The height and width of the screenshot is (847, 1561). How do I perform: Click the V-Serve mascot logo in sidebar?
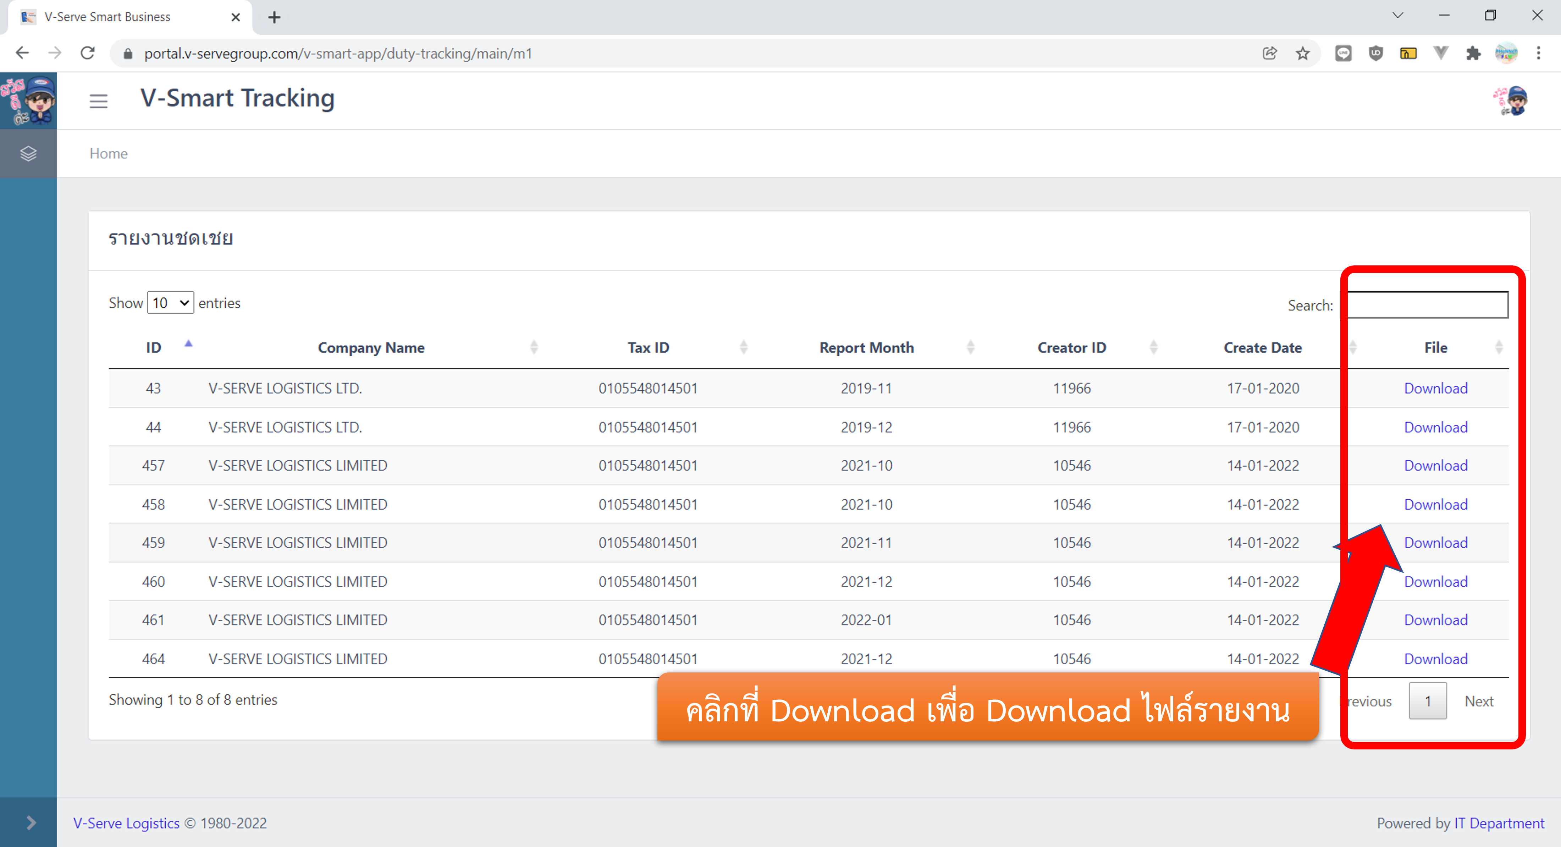point(28,101)
